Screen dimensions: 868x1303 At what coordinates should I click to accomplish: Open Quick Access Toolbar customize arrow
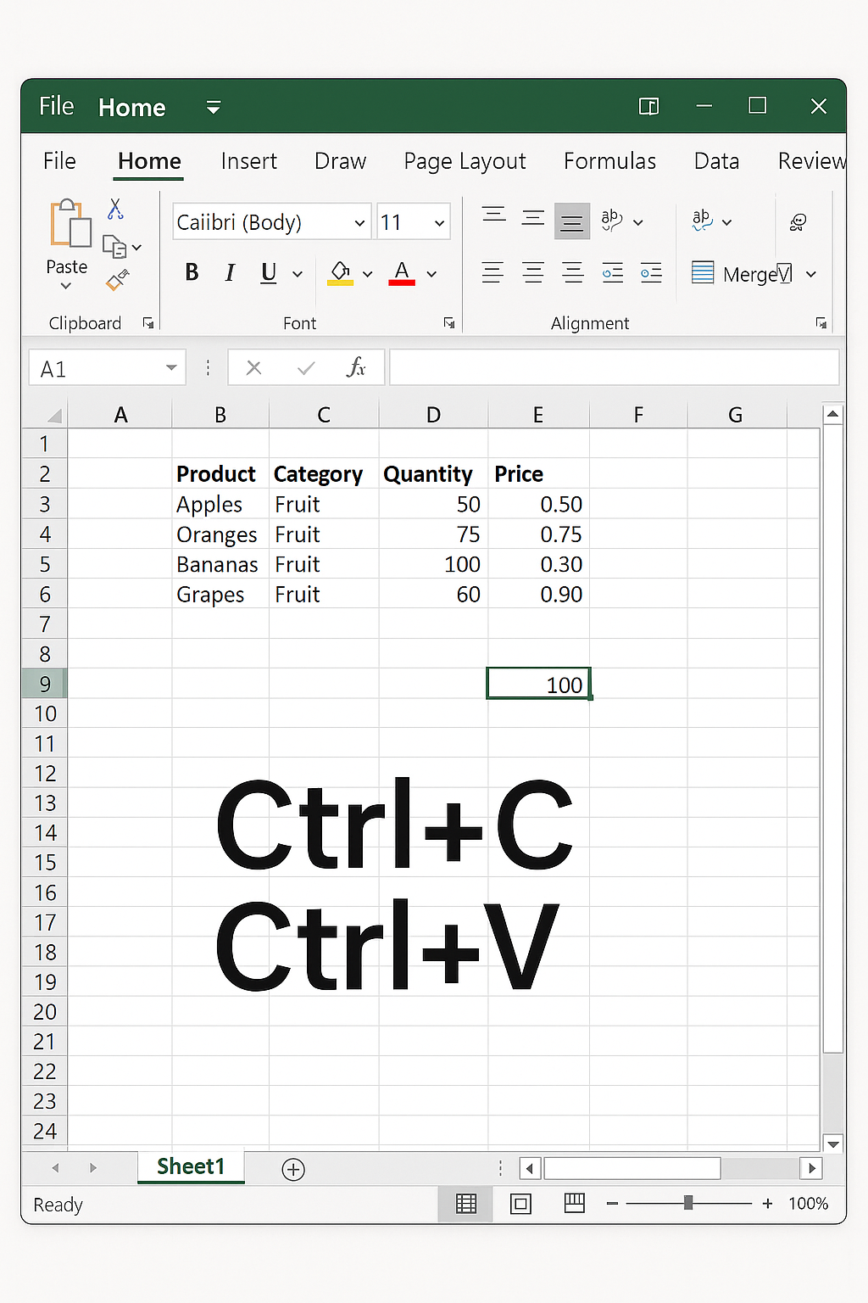coord(214,107)
